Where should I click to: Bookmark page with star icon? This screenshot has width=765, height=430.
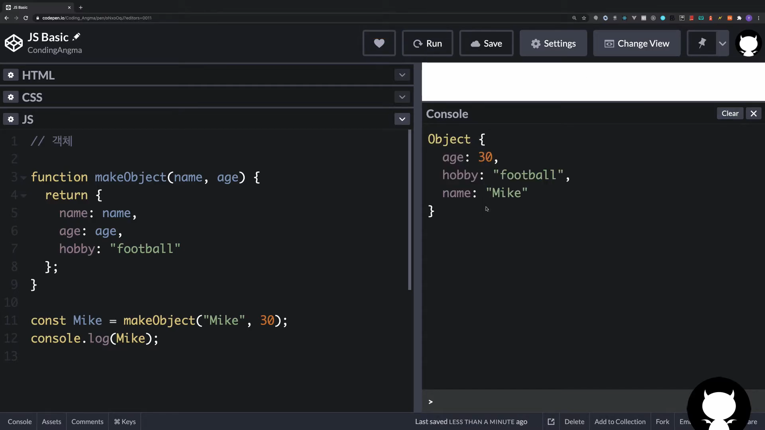pos(584,18)
